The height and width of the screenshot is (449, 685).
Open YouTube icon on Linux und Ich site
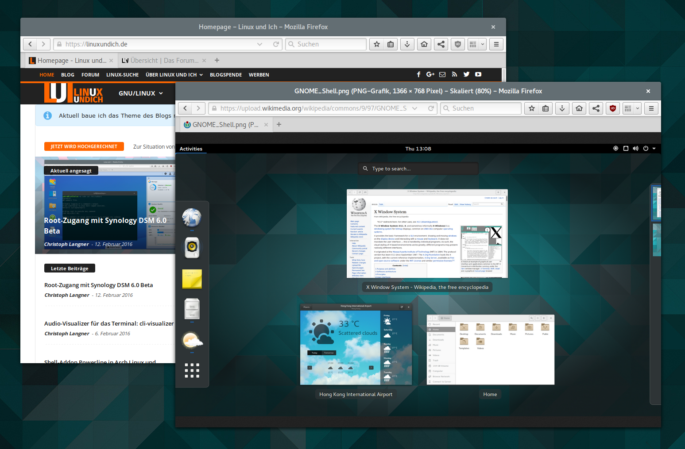[478, 74]
